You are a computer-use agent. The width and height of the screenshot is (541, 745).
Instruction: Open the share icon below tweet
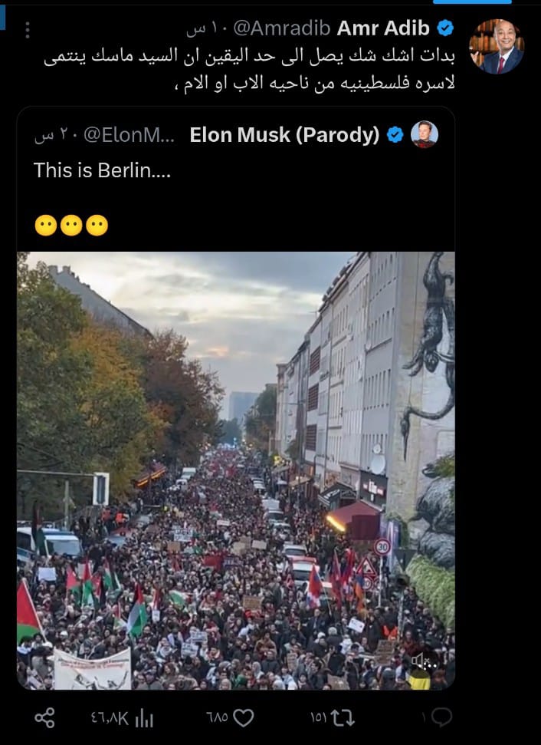click(x=44, y=717)
